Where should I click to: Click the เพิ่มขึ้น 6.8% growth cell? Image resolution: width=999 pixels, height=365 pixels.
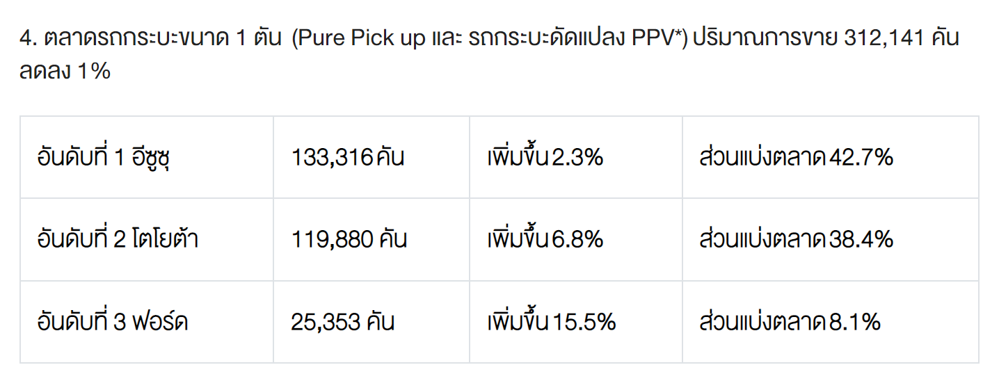(545, 240)
